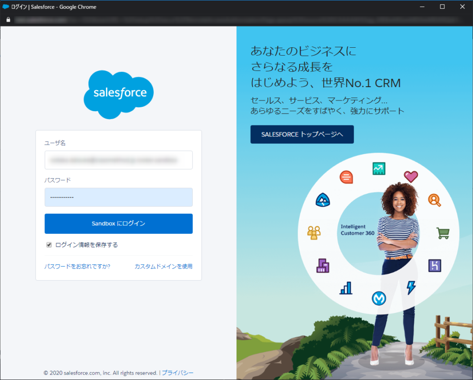The width and height of the screenshot is (473, 380).
Task: Open the パスワードをお忘れですか? link
Action: point(77,266)
